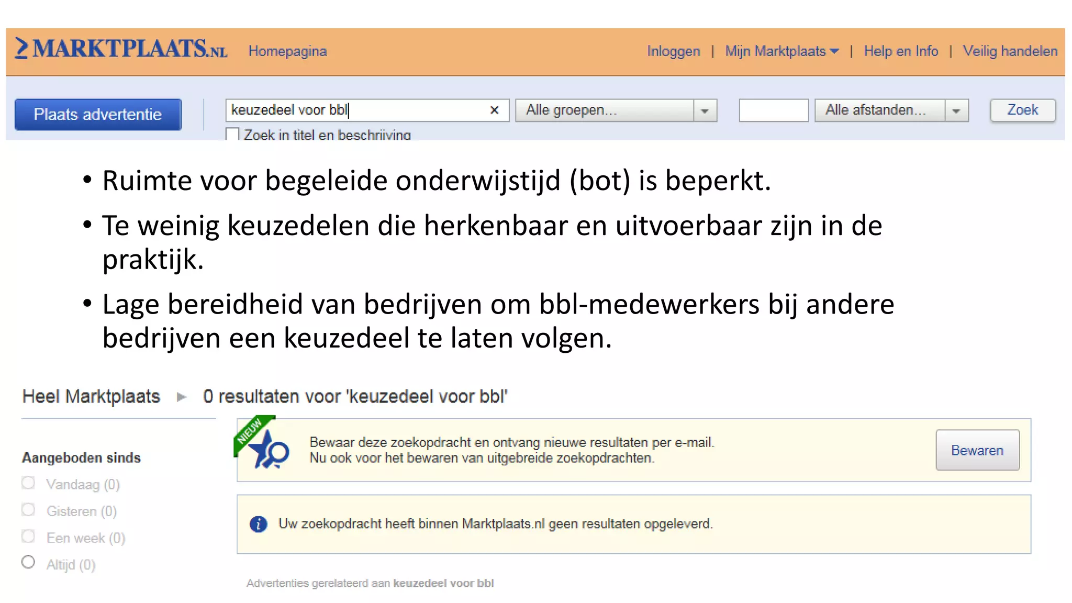
Task: Click the Plaats advertentie button
Action: 98,115
